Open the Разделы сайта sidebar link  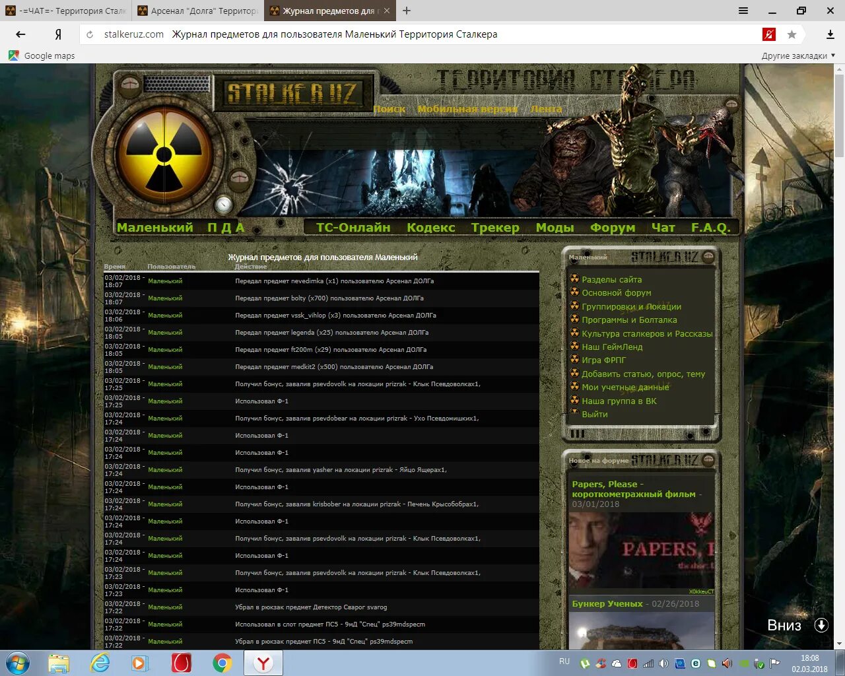(x=611, y=280)
